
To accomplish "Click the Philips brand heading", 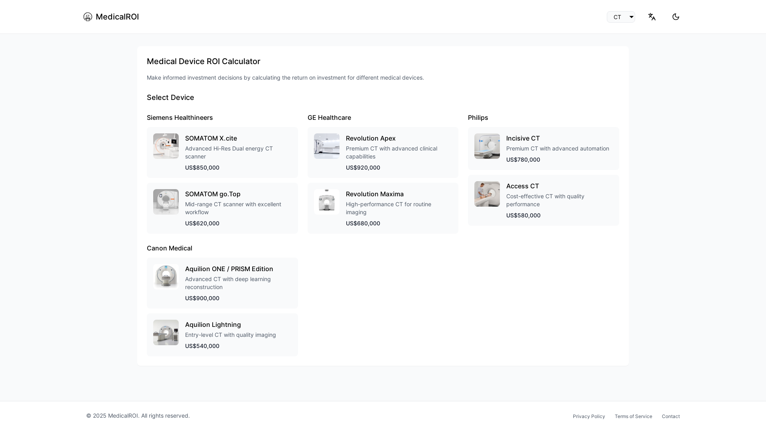I will (x=478, y=117).
